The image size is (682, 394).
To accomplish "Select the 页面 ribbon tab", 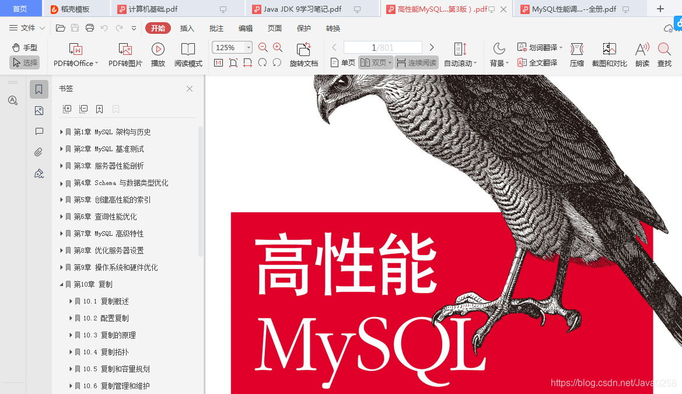I will click(x=274, y=28).
